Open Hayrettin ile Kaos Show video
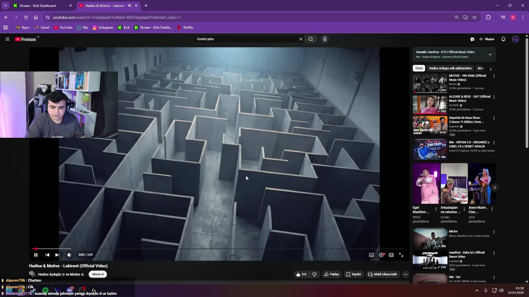 pyautogui.click(x=430, y=125)
